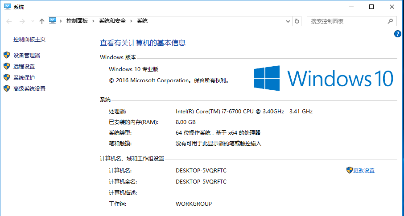
Task: Click the 计算机全名: value DESKTOP-5VQRFTC
Action: [x=201, y=182]
